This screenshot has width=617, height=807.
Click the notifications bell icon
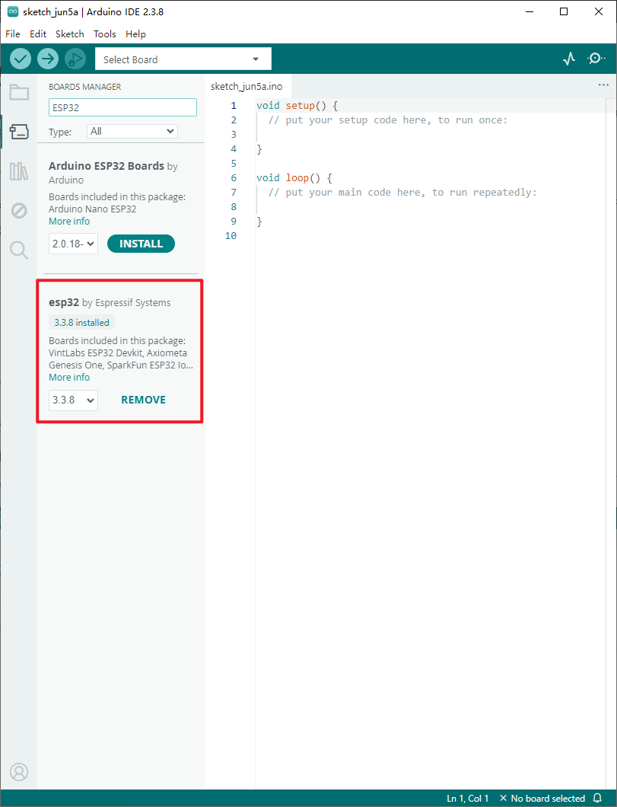click(597, 799)
